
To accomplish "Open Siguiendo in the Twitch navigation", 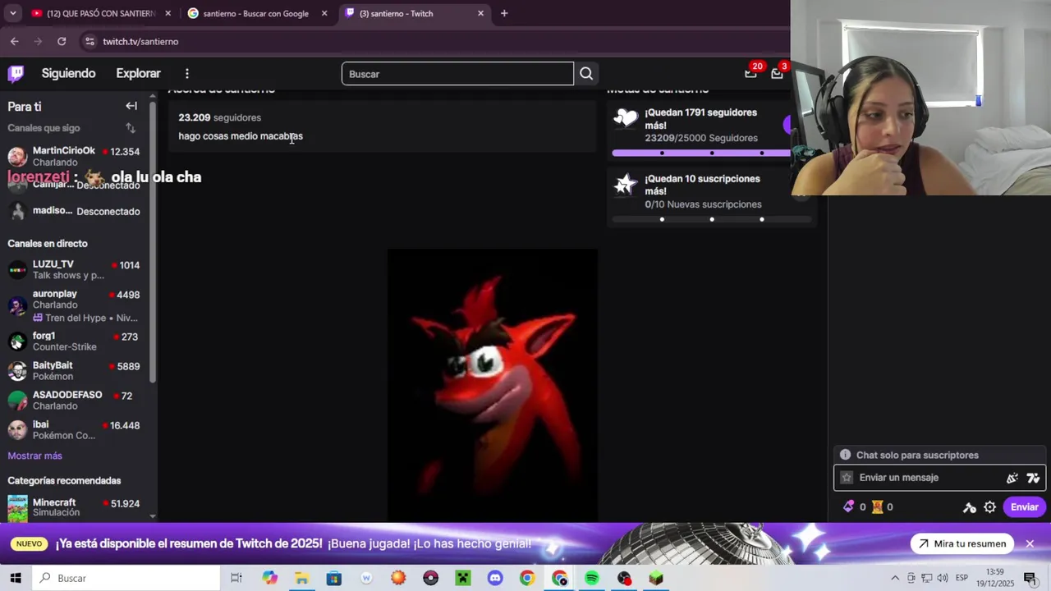I will (68, 74).
